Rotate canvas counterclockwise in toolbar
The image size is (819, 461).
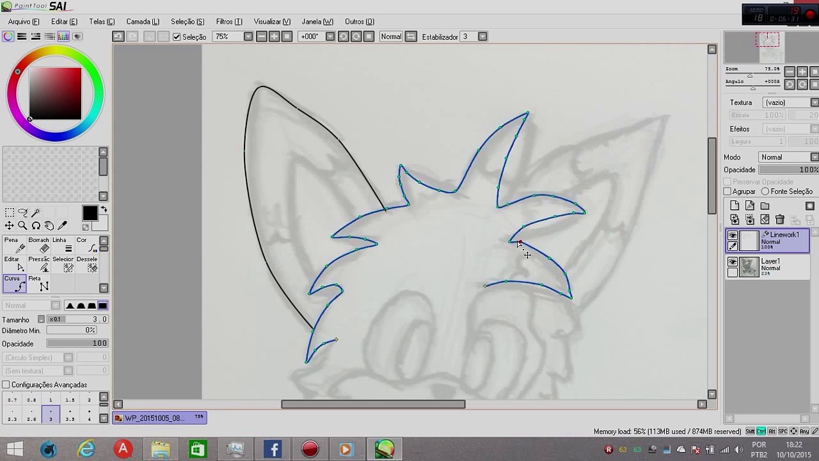pyautogui.click(x=343, y=36)
